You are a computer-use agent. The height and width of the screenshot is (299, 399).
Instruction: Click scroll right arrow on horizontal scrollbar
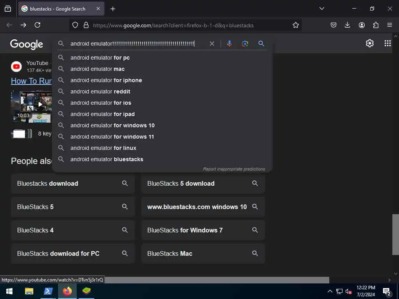tap(389, 280)
